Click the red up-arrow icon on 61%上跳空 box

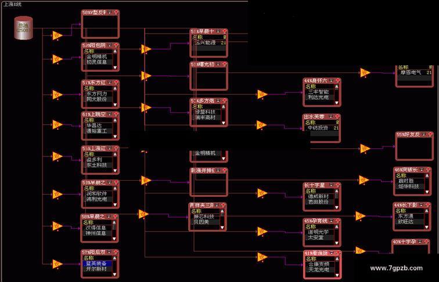click(116, 115)
